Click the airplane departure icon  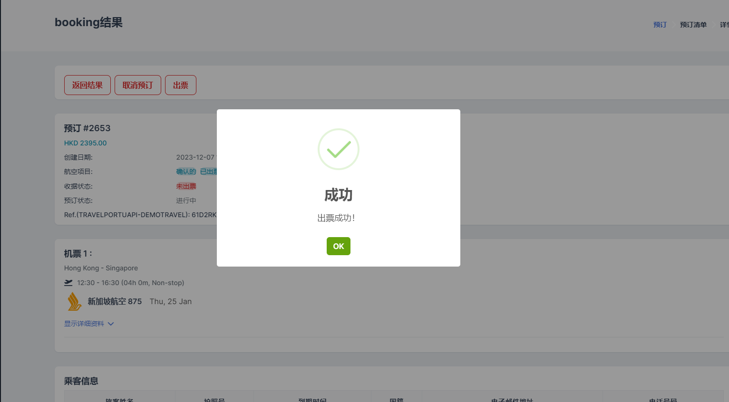pos(68,283)
